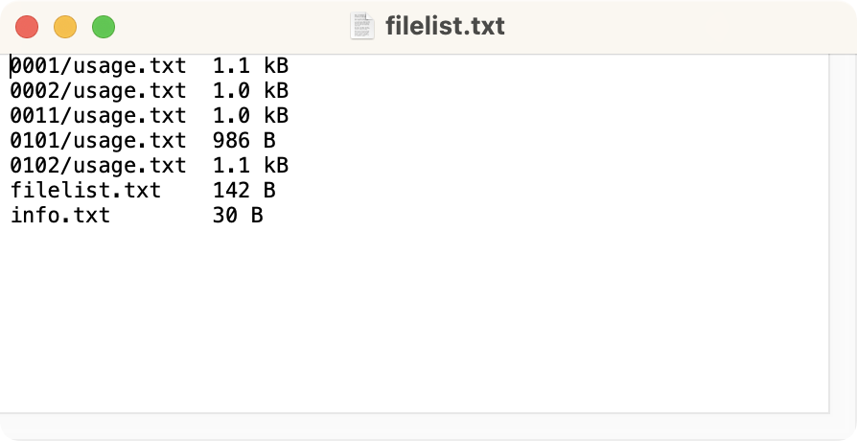Maximize the window with the green button

point(104,27)
